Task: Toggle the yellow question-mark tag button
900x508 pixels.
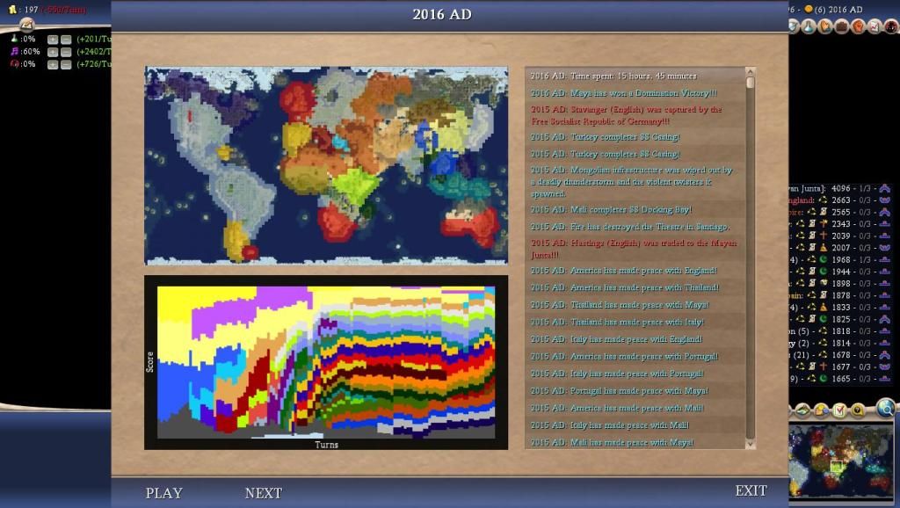Action: [858, 410]
